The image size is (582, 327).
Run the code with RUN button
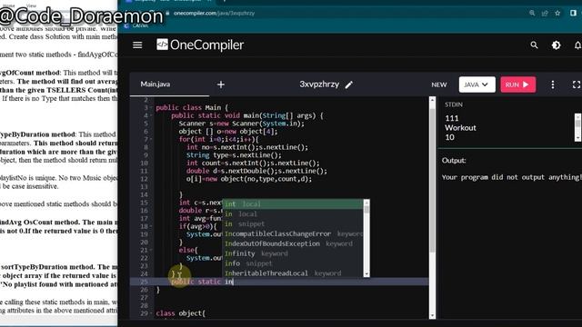click(x=517, y=84)
